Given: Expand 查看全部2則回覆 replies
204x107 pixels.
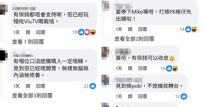Looking at the screenshot, I should point(134,39).
